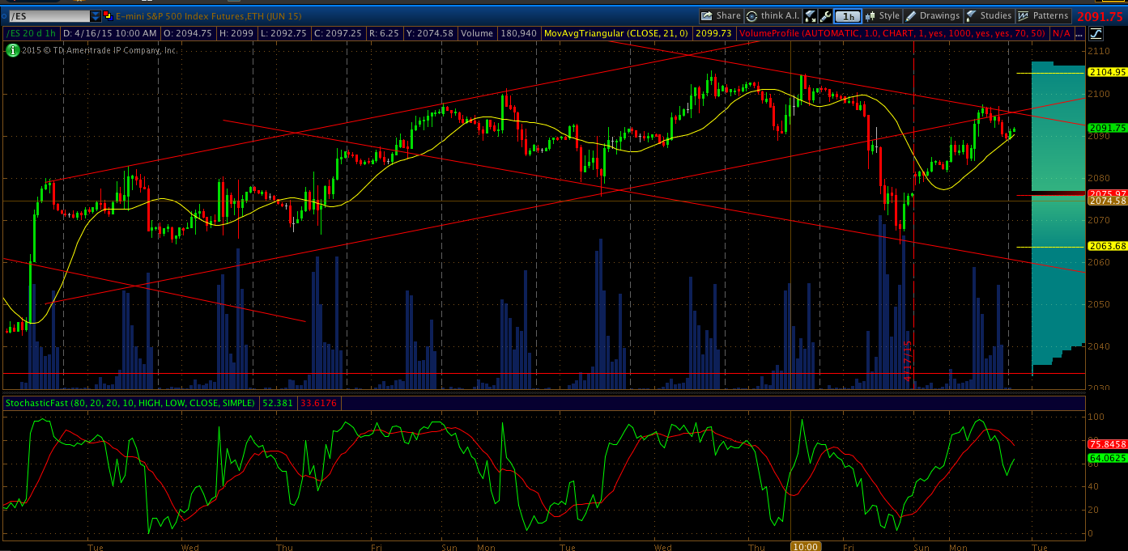This screenshot has width=1128, height=551.
Task: Open the Share menu icon
Action: pyautogui.click(x=721, y=15)
